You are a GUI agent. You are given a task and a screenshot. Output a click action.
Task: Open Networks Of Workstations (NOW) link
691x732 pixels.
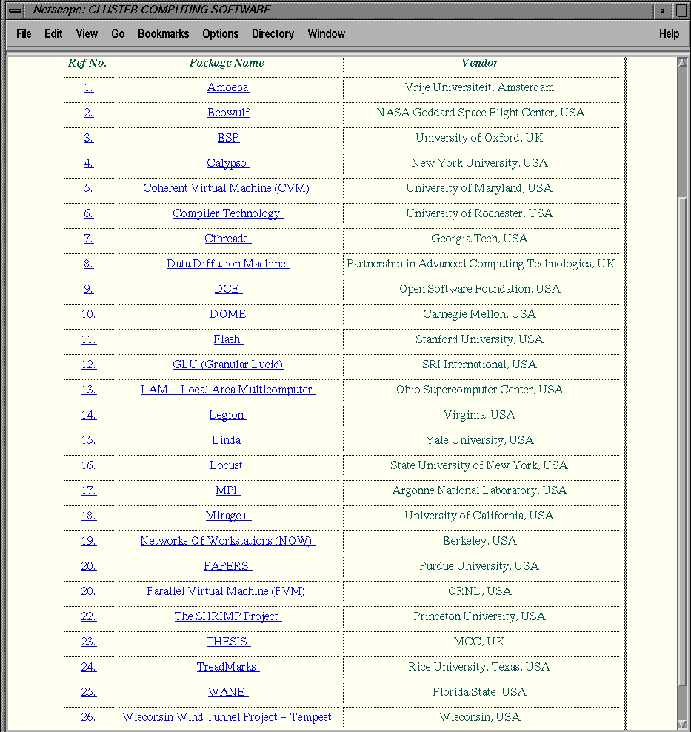tap(228, 541)
